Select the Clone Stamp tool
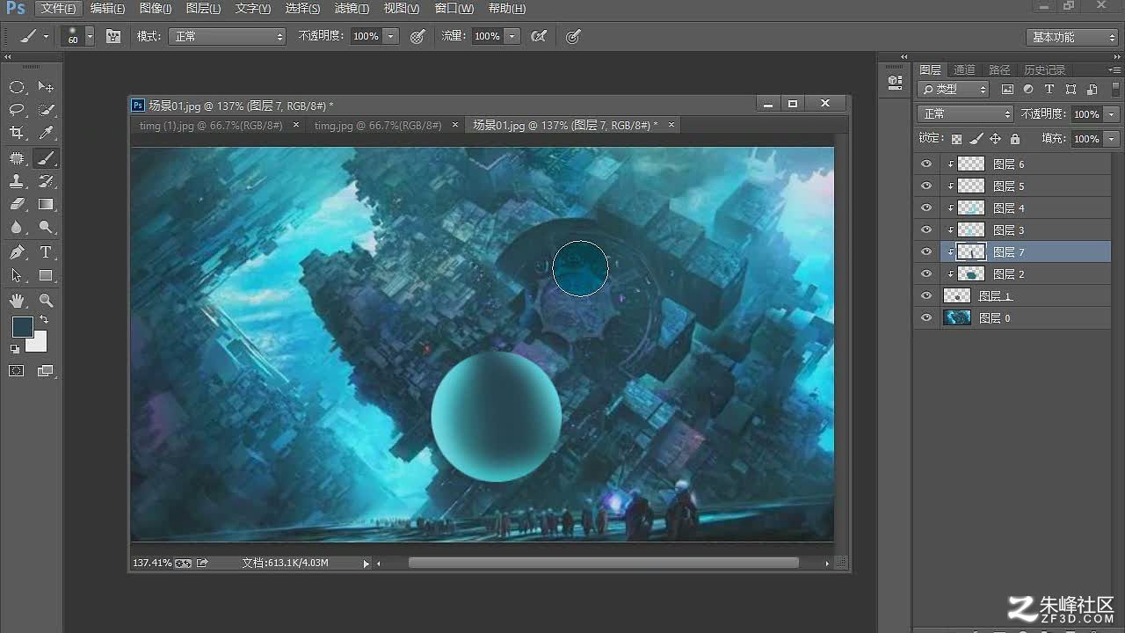The width and height of the screenshot is (1125, 633). [17, 181]
